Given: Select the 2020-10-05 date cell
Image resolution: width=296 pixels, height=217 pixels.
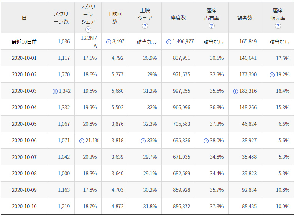Looking at the screenshot, I should coord(24,124).
